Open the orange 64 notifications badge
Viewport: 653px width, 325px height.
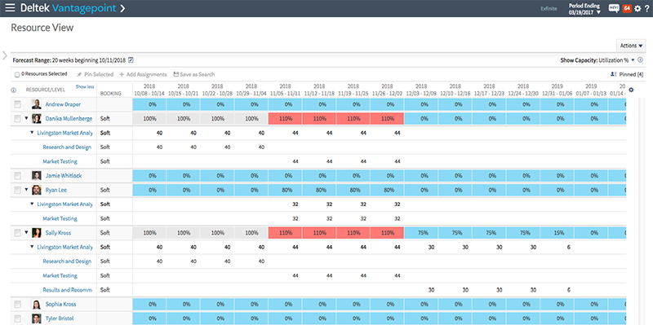click(x=627, y=8)
